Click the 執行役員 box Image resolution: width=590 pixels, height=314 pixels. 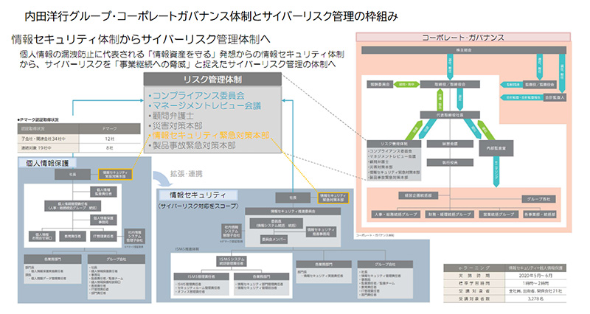point(450,162)
